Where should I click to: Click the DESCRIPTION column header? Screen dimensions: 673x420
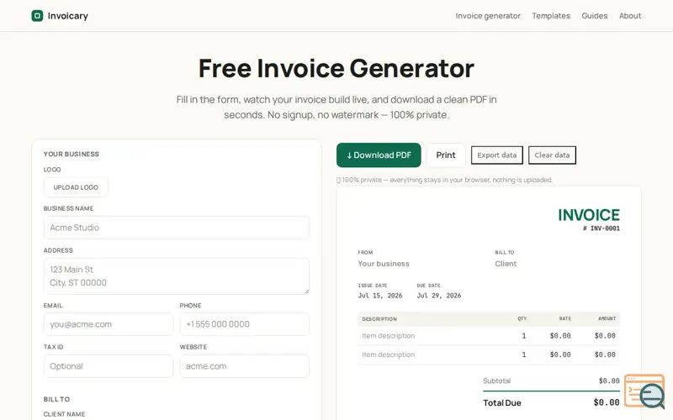point(379,319)
